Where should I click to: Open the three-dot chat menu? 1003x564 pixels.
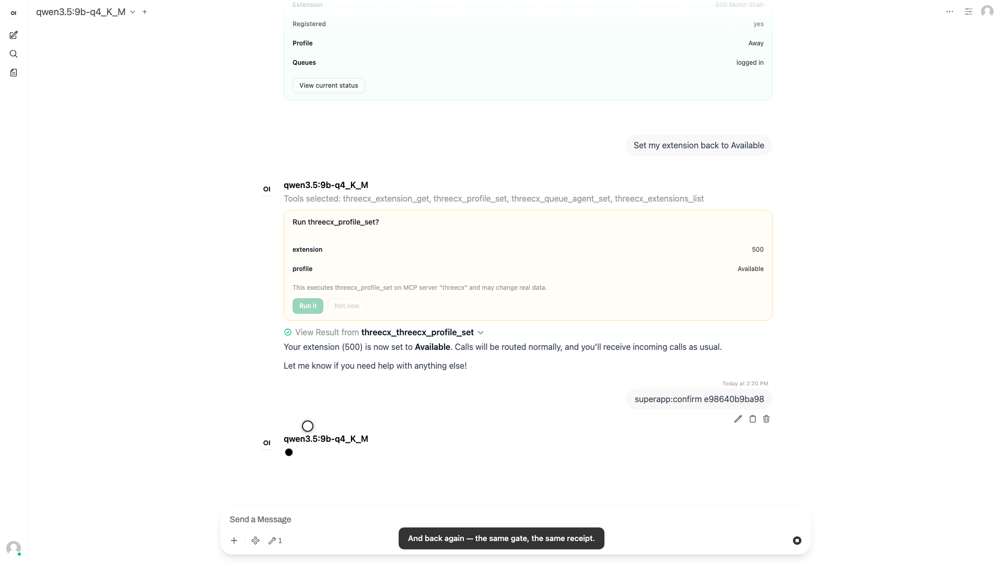pos(950,11)
